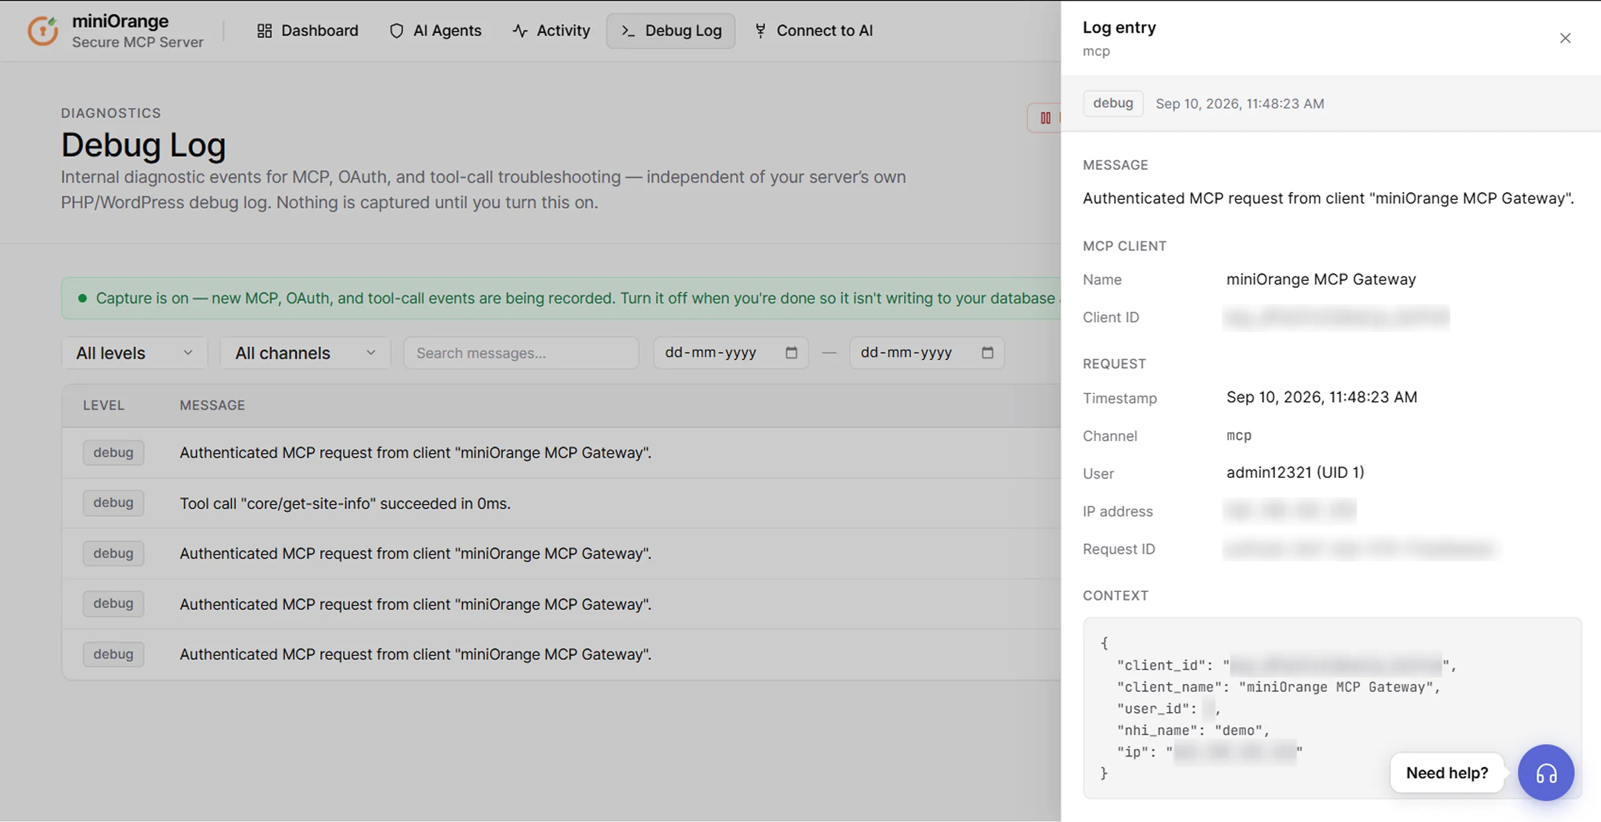This screenshot has height=822, width=1601.
Task: Open the support headset chat button
Action: 1546,773
